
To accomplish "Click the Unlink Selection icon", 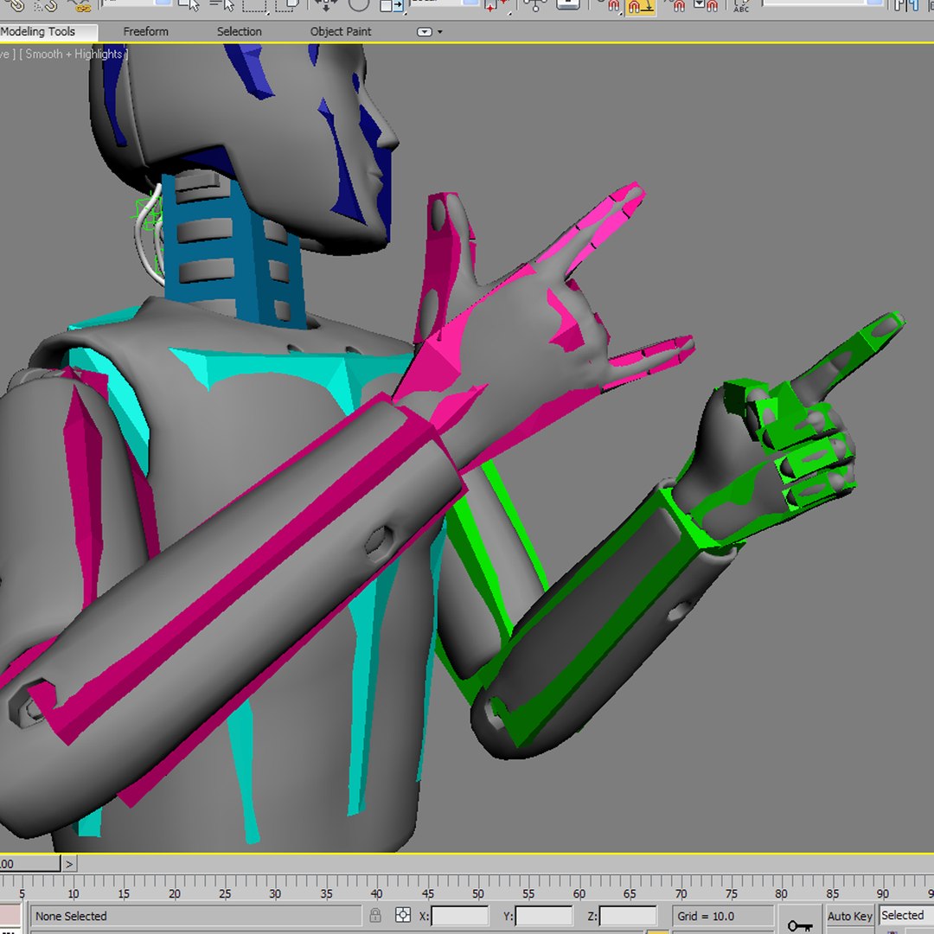I will click(45, 5).
